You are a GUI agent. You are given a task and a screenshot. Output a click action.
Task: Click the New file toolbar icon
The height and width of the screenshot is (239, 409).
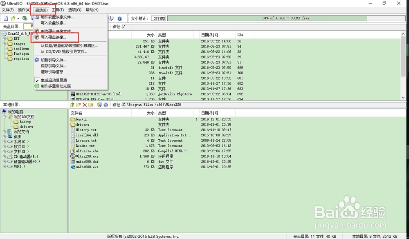tap(6, 18)
